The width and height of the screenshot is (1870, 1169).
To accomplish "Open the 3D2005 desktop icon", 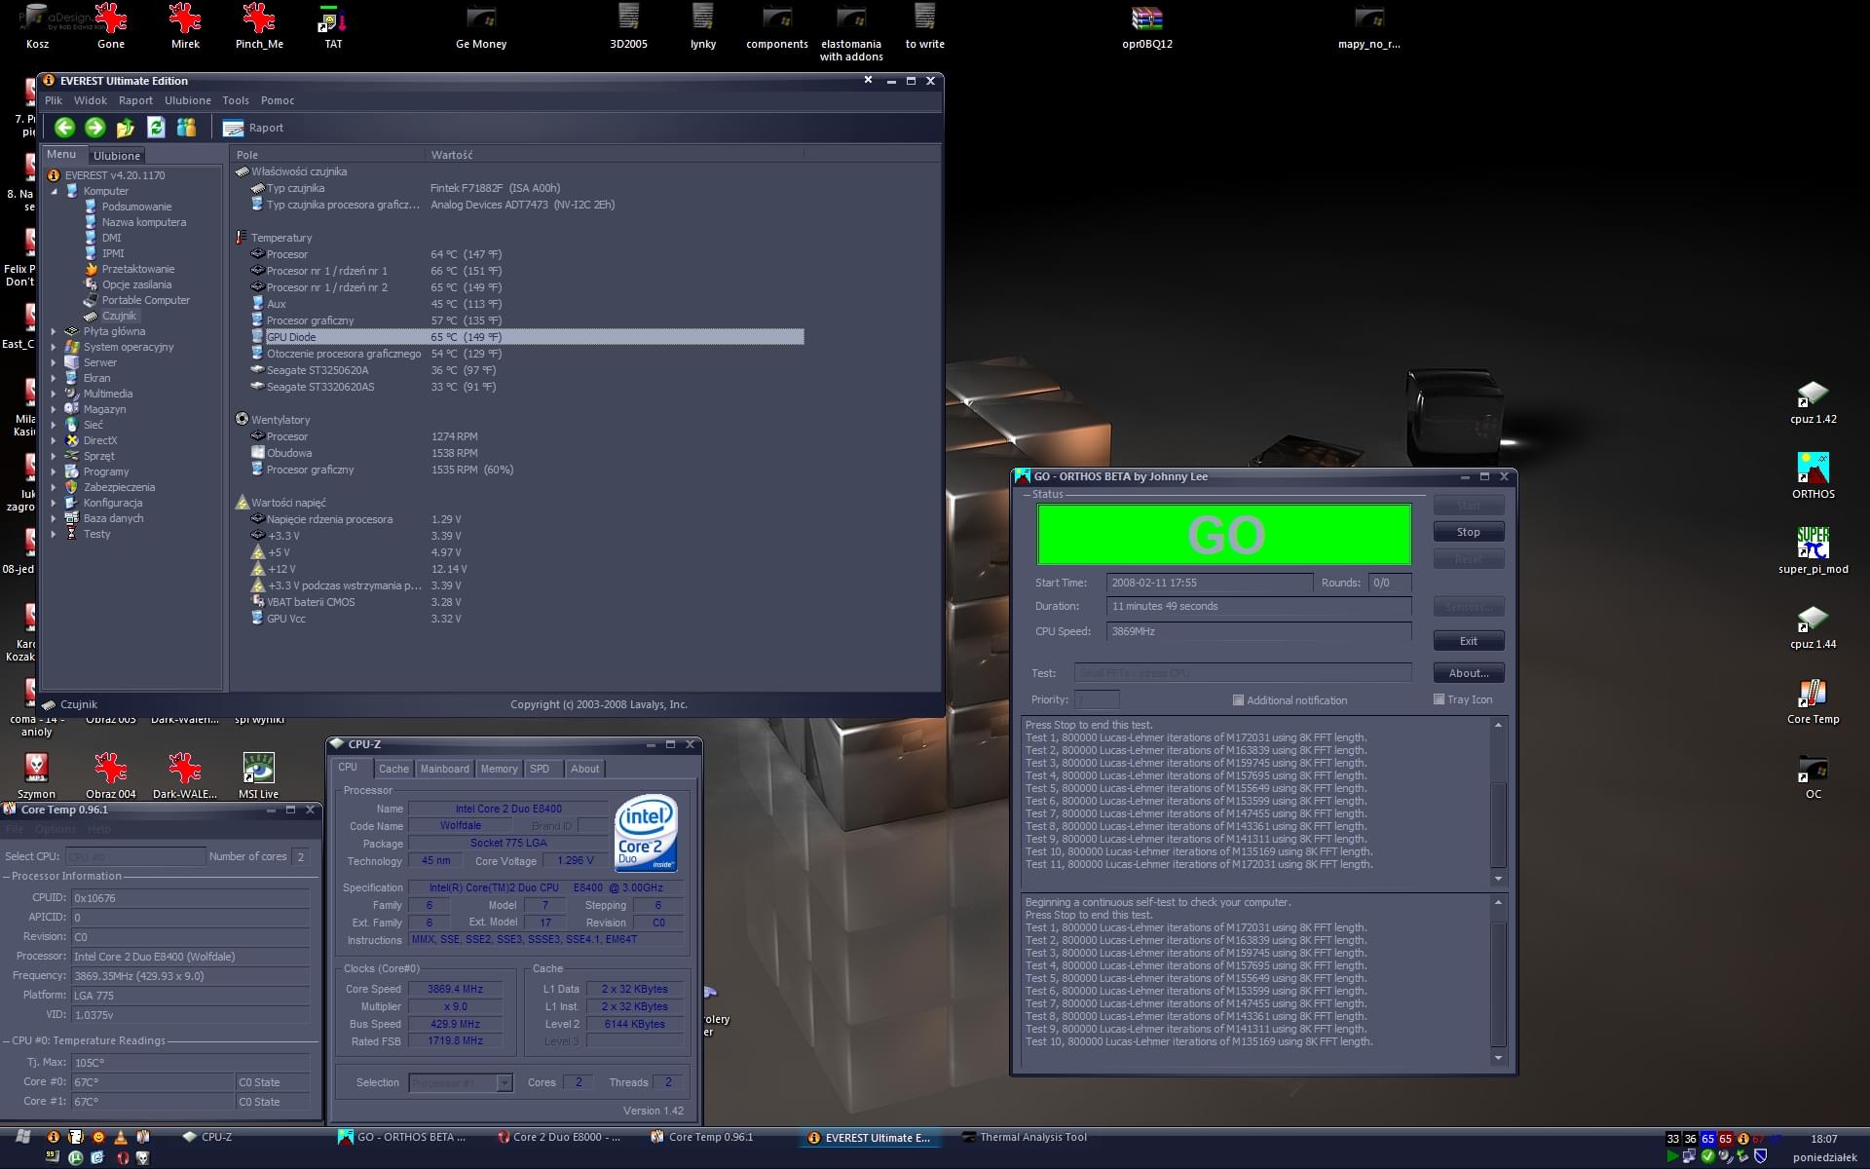I will [x=628, y=26].
